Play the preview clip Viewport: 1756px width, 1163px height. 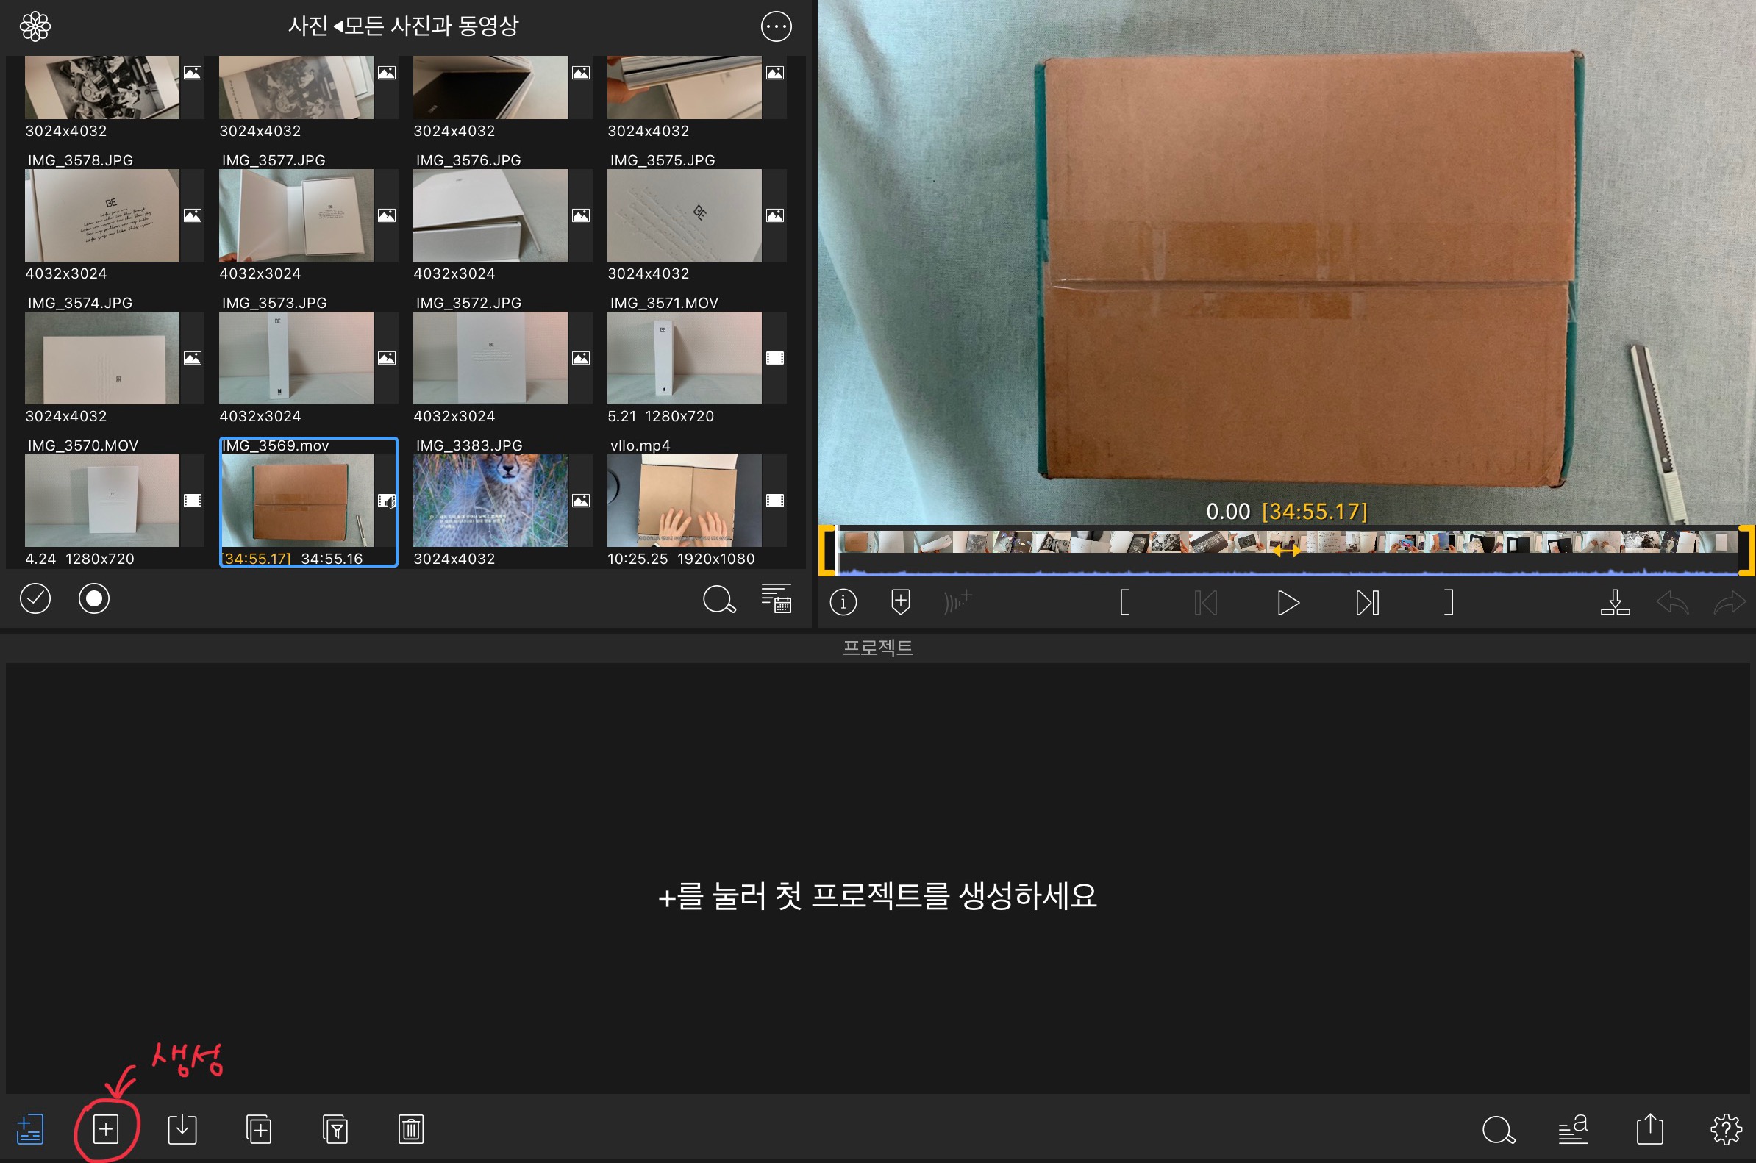point(1287,602)
